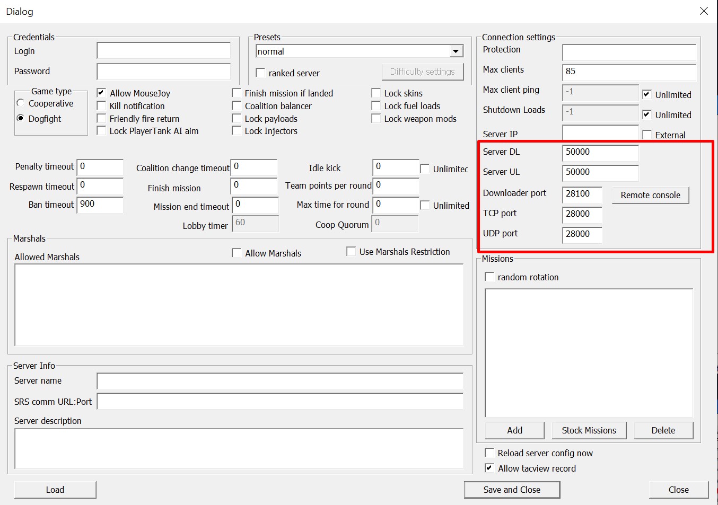Image resolution: width=718 pixels, height=505 pixels.
Task: Enable Kill notification checkbox
Action: 101,106
